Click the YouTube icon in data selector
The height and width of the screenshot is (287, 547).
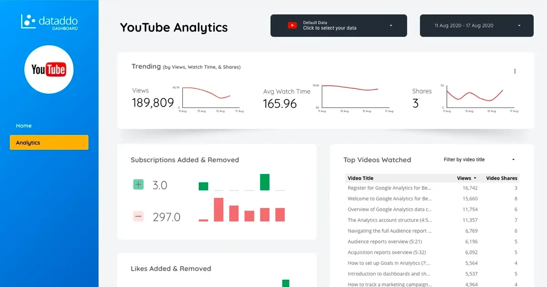(292, 26)
